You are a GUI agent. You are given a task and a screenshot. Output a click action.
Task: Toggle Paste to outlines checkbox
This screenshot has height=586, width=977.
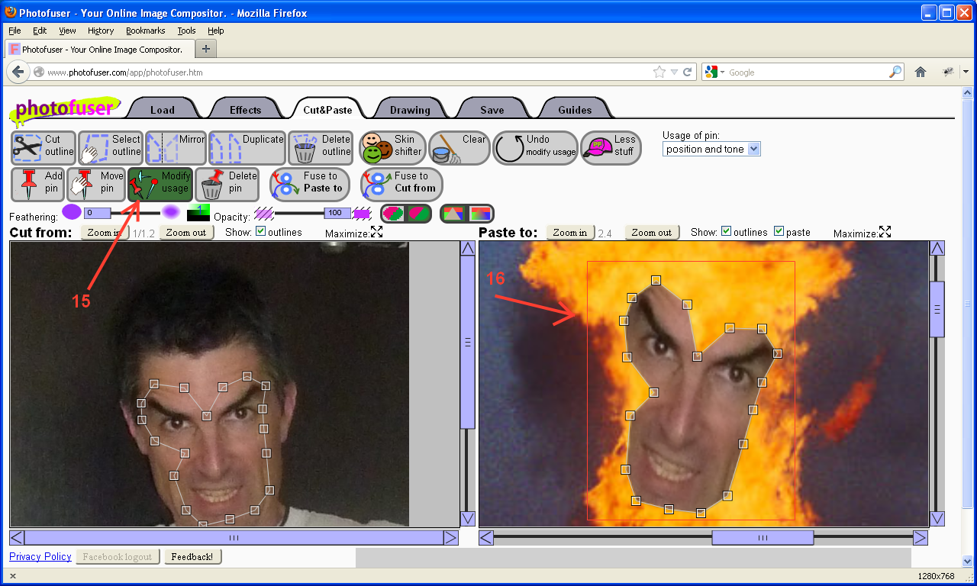(x=727, y=231)
